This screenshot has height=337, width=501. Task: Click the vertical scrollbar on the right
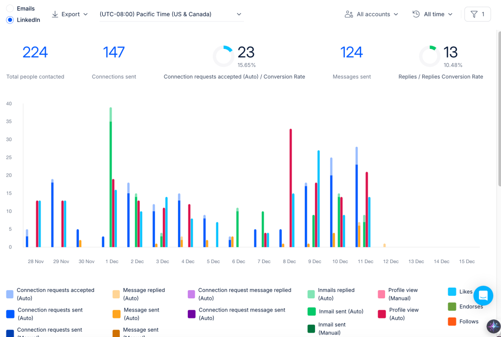click(500, 109)
